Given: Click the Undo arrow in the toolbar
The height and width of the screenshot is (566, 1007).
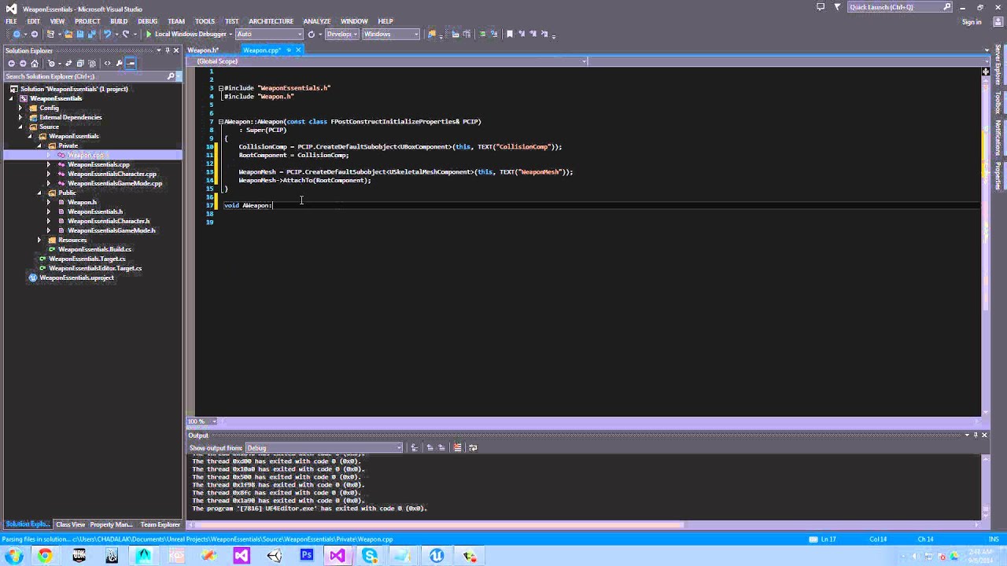Looking at the screenshot, I should pos(107,35).
